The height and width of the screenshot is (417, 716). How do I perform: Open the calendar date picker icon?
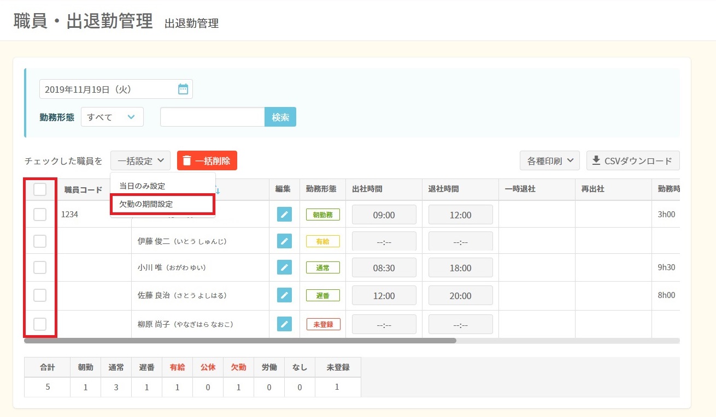(x=183, y=89)
